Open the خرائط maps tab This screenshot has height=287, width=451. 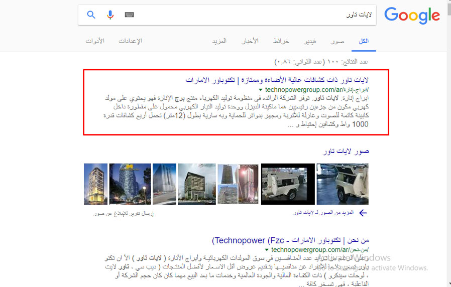(x=281, y=41)
